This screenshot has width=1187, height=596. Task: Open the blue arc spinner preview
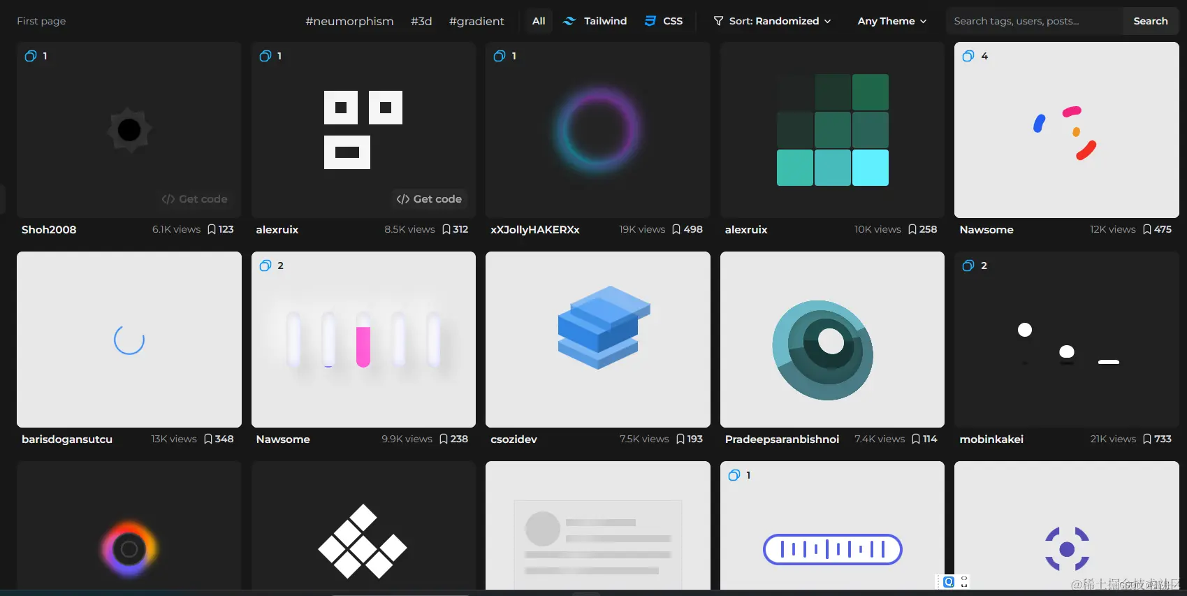click(129, 340)
